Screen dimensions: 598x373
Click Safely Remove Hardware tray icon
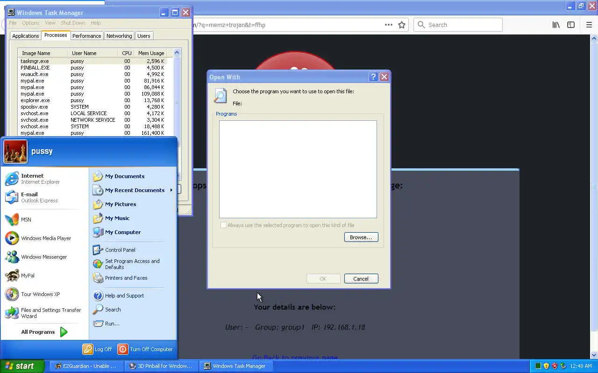563,366
